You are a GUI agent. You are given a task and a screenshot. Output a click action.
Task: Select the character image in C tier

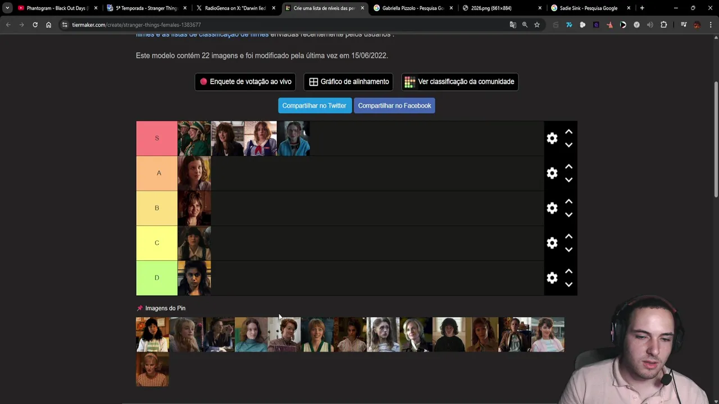point(194,243)
